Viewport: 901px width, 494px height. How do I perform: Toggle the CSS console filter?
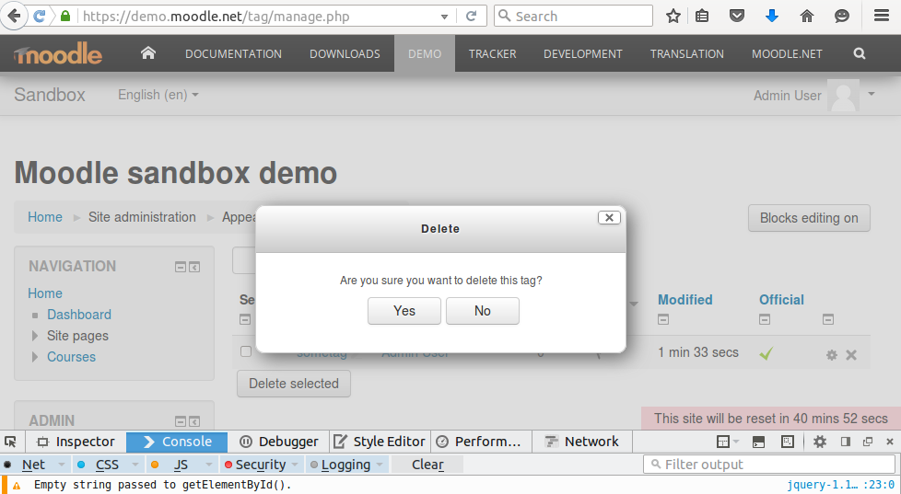107,465
